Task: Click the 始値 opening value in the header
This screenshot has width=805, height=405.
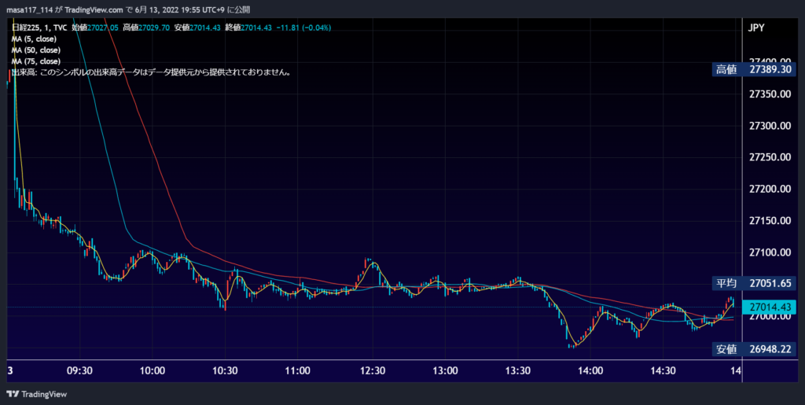Action: 95,28
